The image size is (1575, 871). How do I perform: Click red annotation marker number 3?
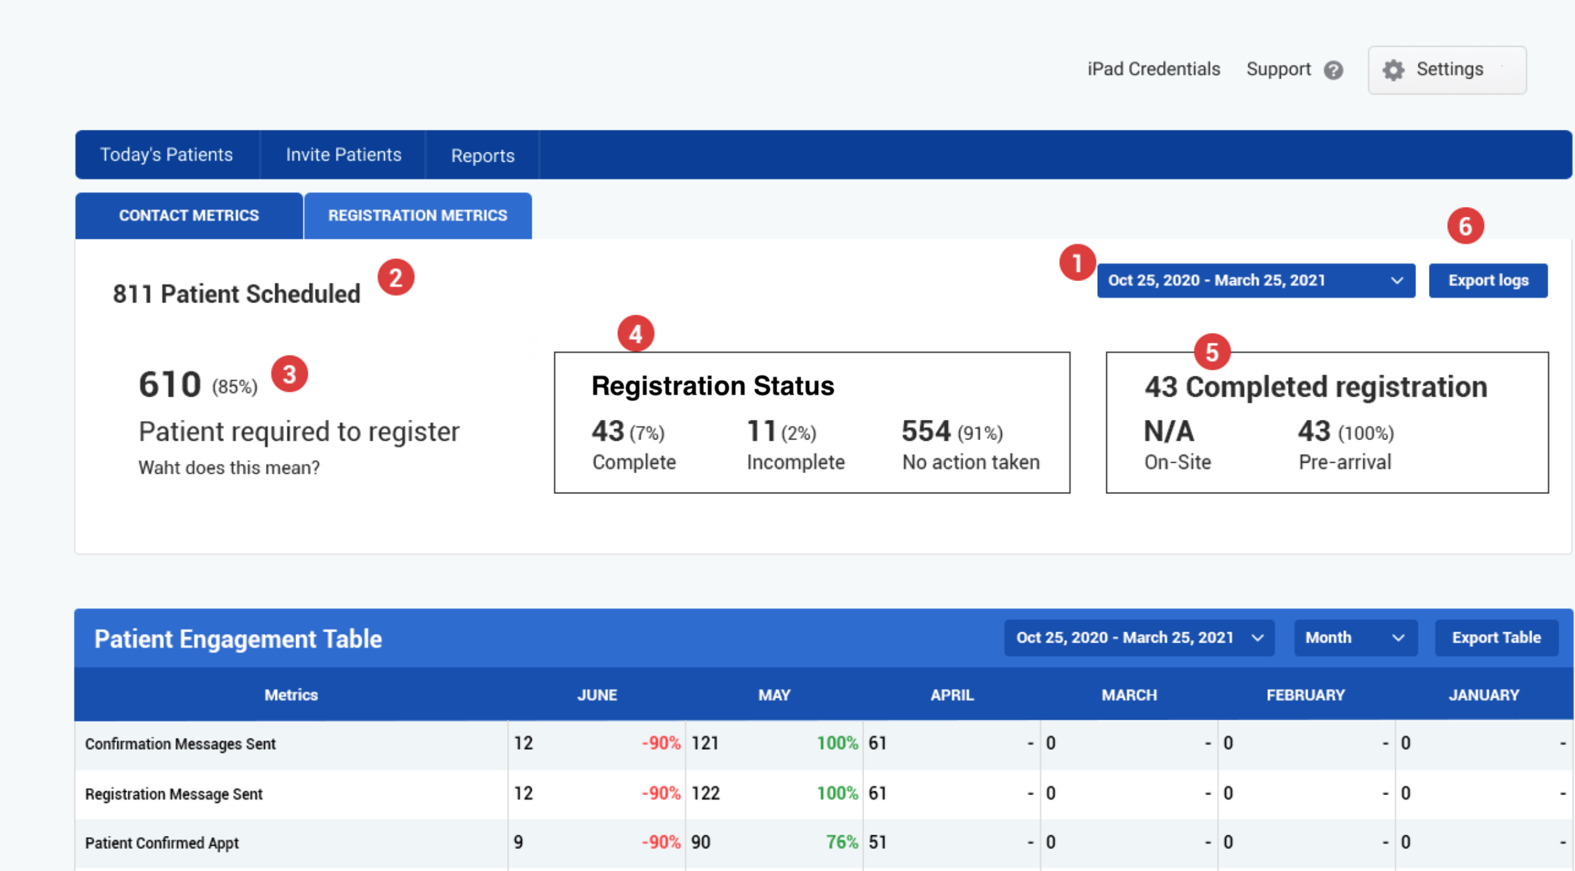click(290, 374)
